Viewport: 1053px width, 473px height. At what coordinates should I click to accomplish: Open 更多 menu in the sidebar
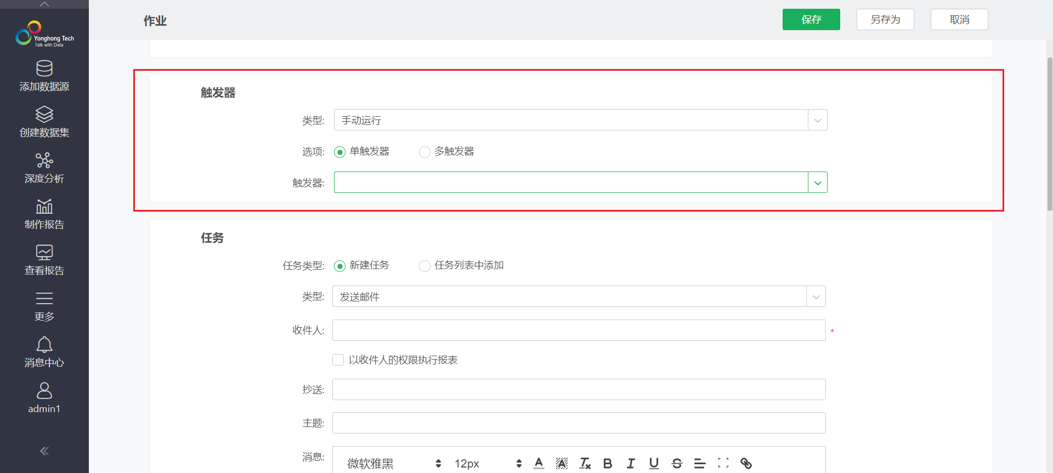point(44,306)
